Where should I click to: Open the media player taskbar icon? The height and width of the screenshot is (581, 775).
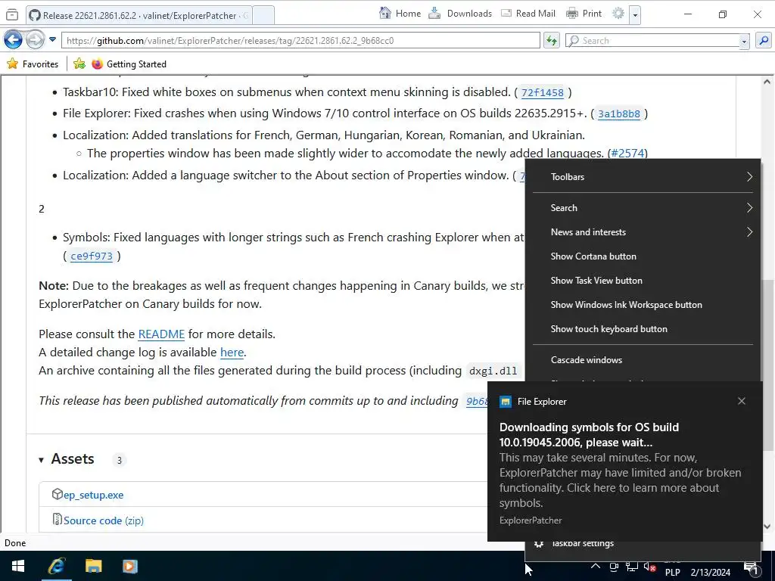click(x=130, y=566)
